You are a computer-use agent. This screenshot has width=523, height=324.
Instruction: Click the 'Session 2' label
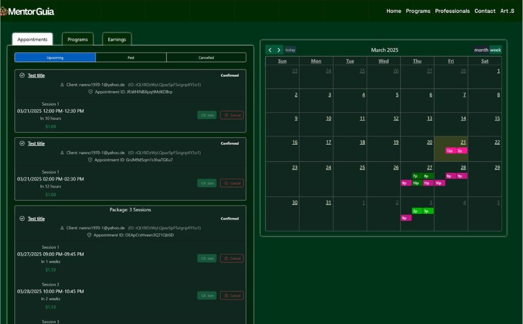[51, 285]
